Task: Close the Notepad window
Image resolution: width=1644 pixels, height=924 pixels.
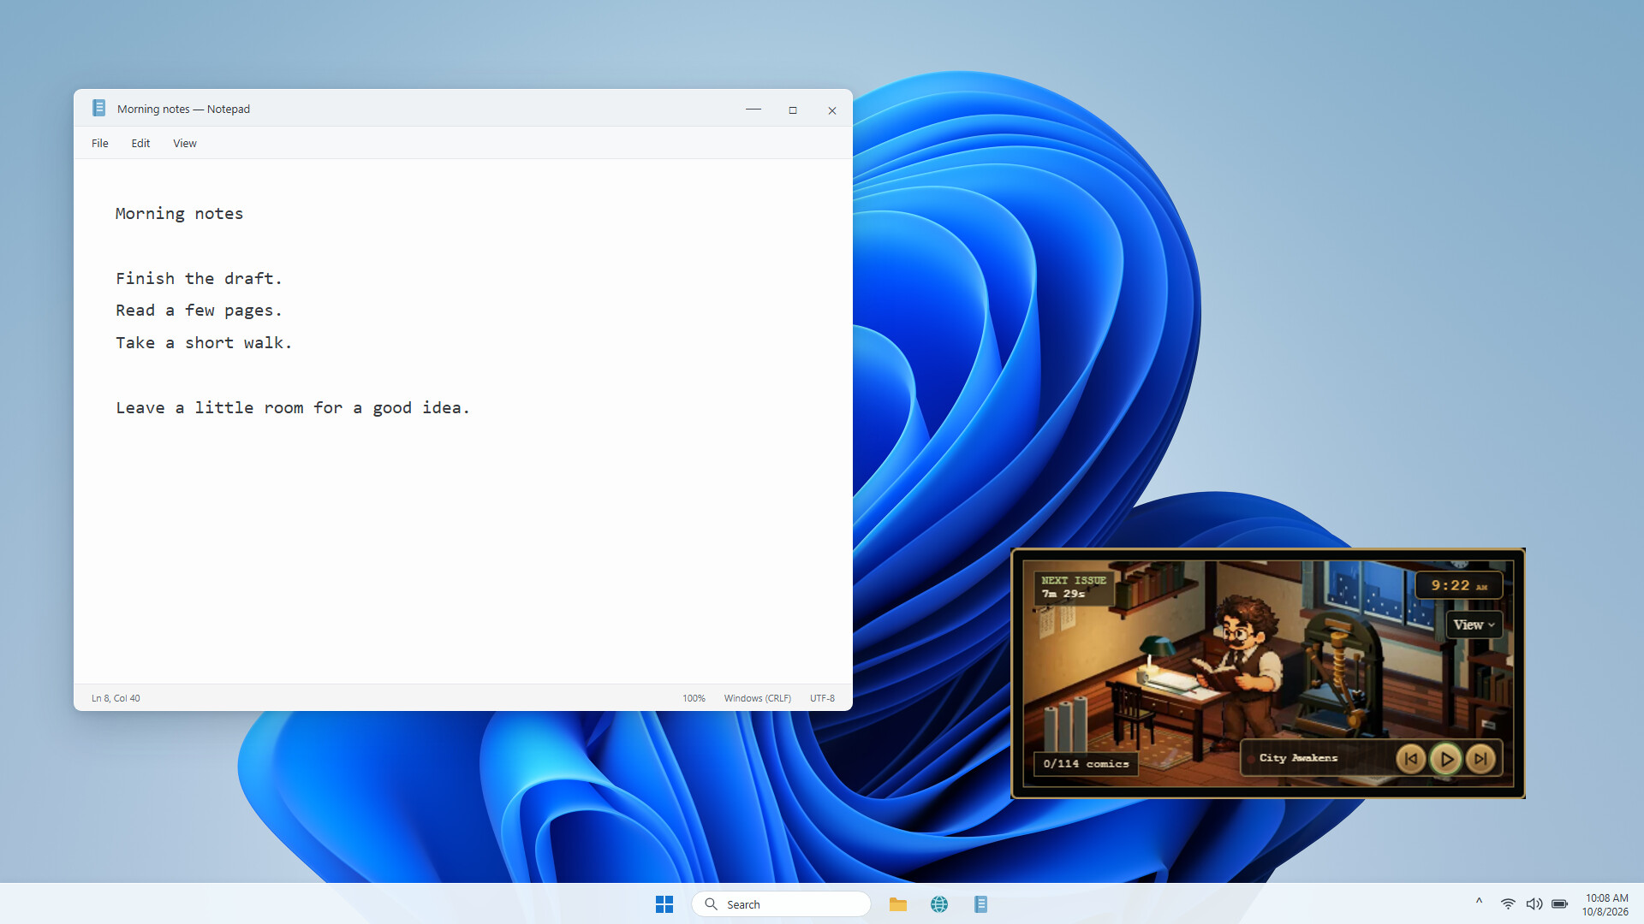Action: coord(832,110)
